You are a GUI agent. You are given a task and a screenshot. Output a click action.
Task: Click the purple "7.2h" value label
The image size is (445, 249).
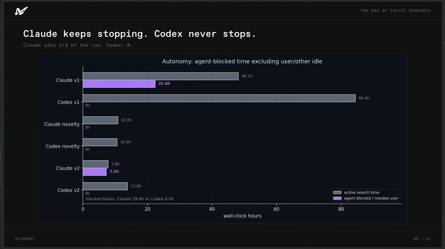click(x=114, y=172)
